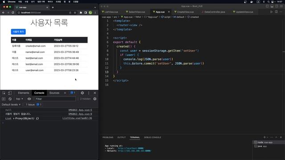Open Chrome three-dot menu
This screenshot has width=285, height=160.
[95, 12]
